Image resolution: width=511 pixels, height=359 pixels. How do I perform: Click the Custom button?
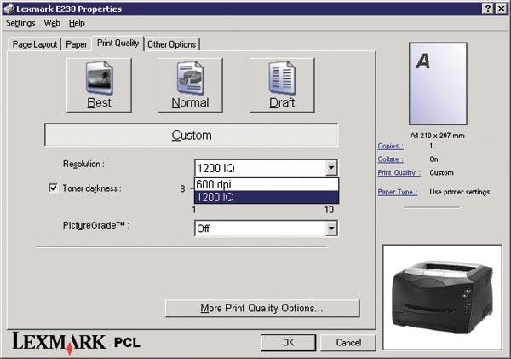coord(192,135)
